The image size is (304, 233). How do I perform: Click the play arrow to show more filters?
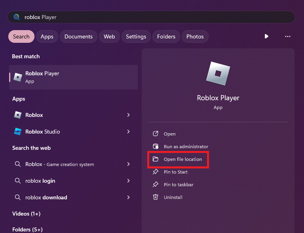point(266,36)
